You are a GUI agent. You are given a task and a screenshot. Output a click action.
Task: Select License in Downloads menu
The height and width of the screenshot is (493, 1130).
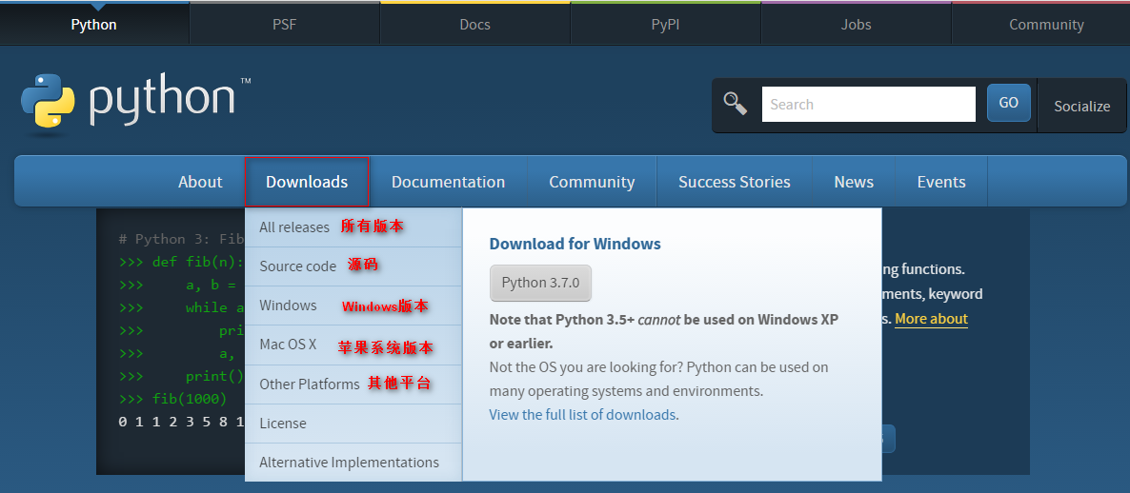(282, 424)
